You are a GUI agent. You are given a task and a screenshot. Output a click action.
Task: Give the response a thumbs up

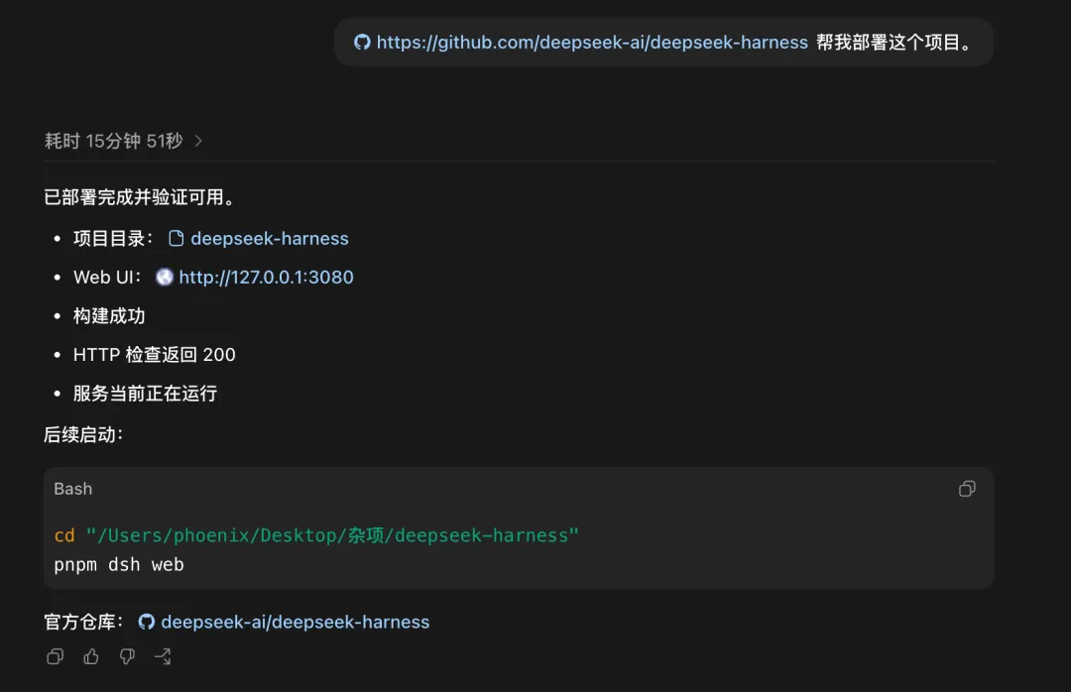[91, 656]
